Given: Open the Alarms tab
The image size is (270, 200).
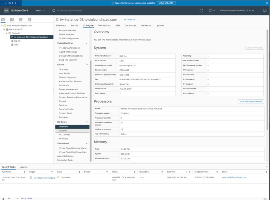Looking at the screenshot, I should coord(24,167).
